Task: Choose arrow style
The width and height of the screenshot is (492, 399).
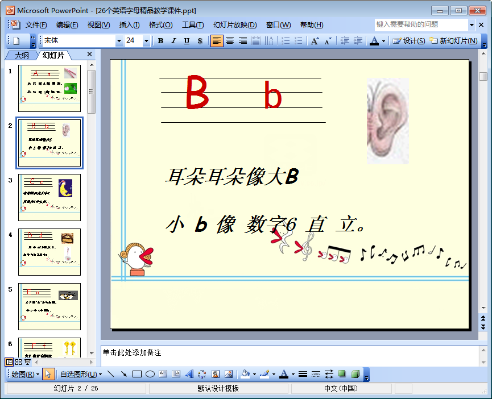Action: click(329, 374)
